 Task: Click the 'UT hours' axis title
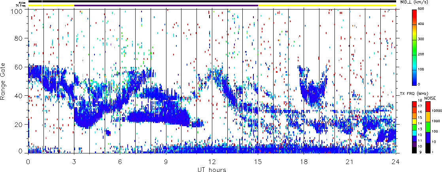click(x=212, y=169)
